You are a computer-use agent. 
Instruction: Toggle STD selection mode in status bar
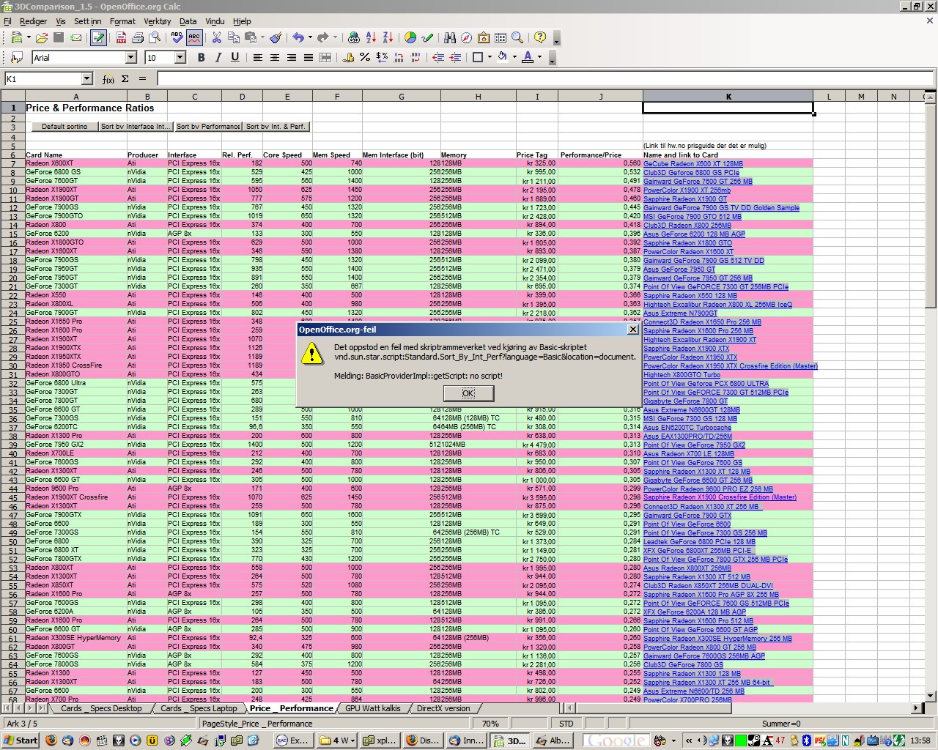pyautogui.click(x=566, y=724)
